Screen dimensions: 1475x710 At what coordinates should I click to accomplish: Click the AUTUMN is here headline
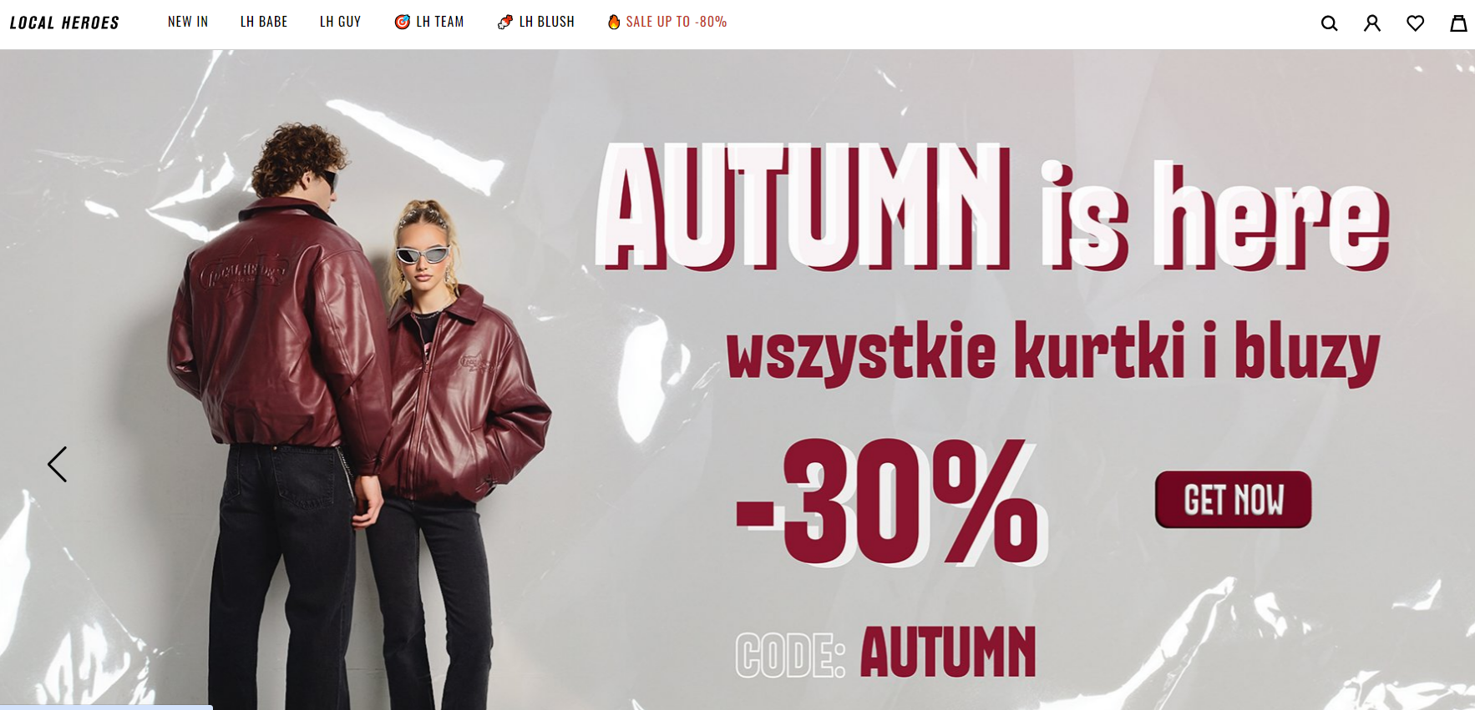pos(991,207)
